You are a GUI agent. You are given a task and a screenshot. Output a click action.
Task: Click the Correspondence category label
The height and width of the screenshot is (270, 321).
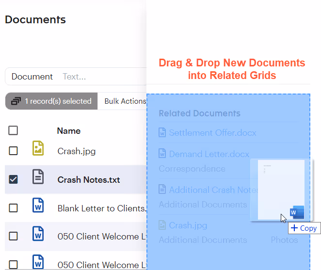coord(192,169)
